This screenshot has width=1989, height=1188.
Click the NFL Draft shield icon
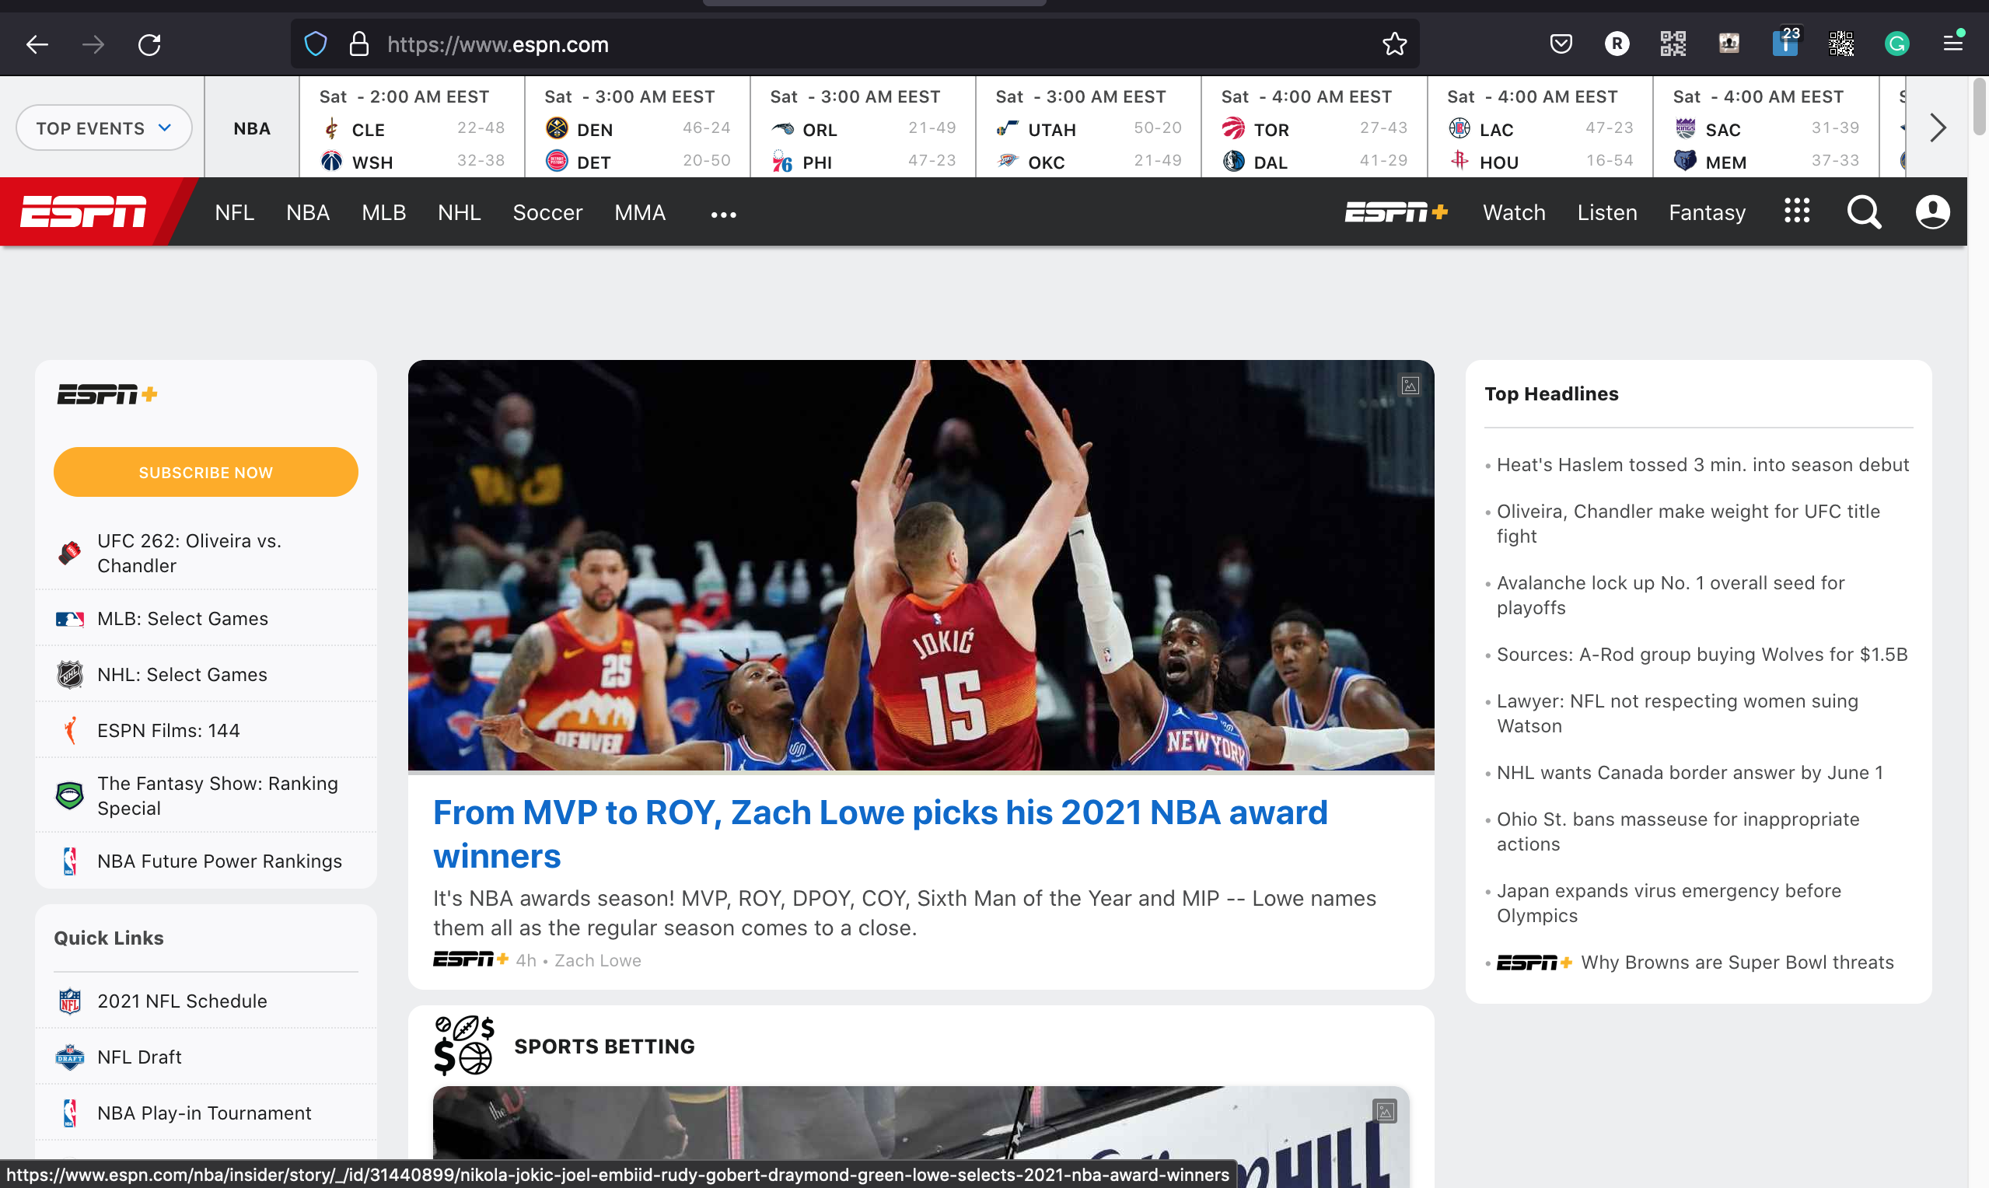pos(70,1057)
